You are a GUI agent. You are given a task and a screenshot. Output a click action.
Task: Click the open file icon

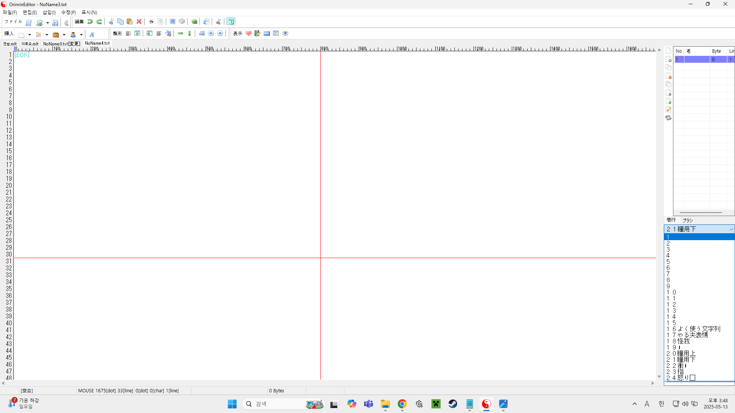39,22
